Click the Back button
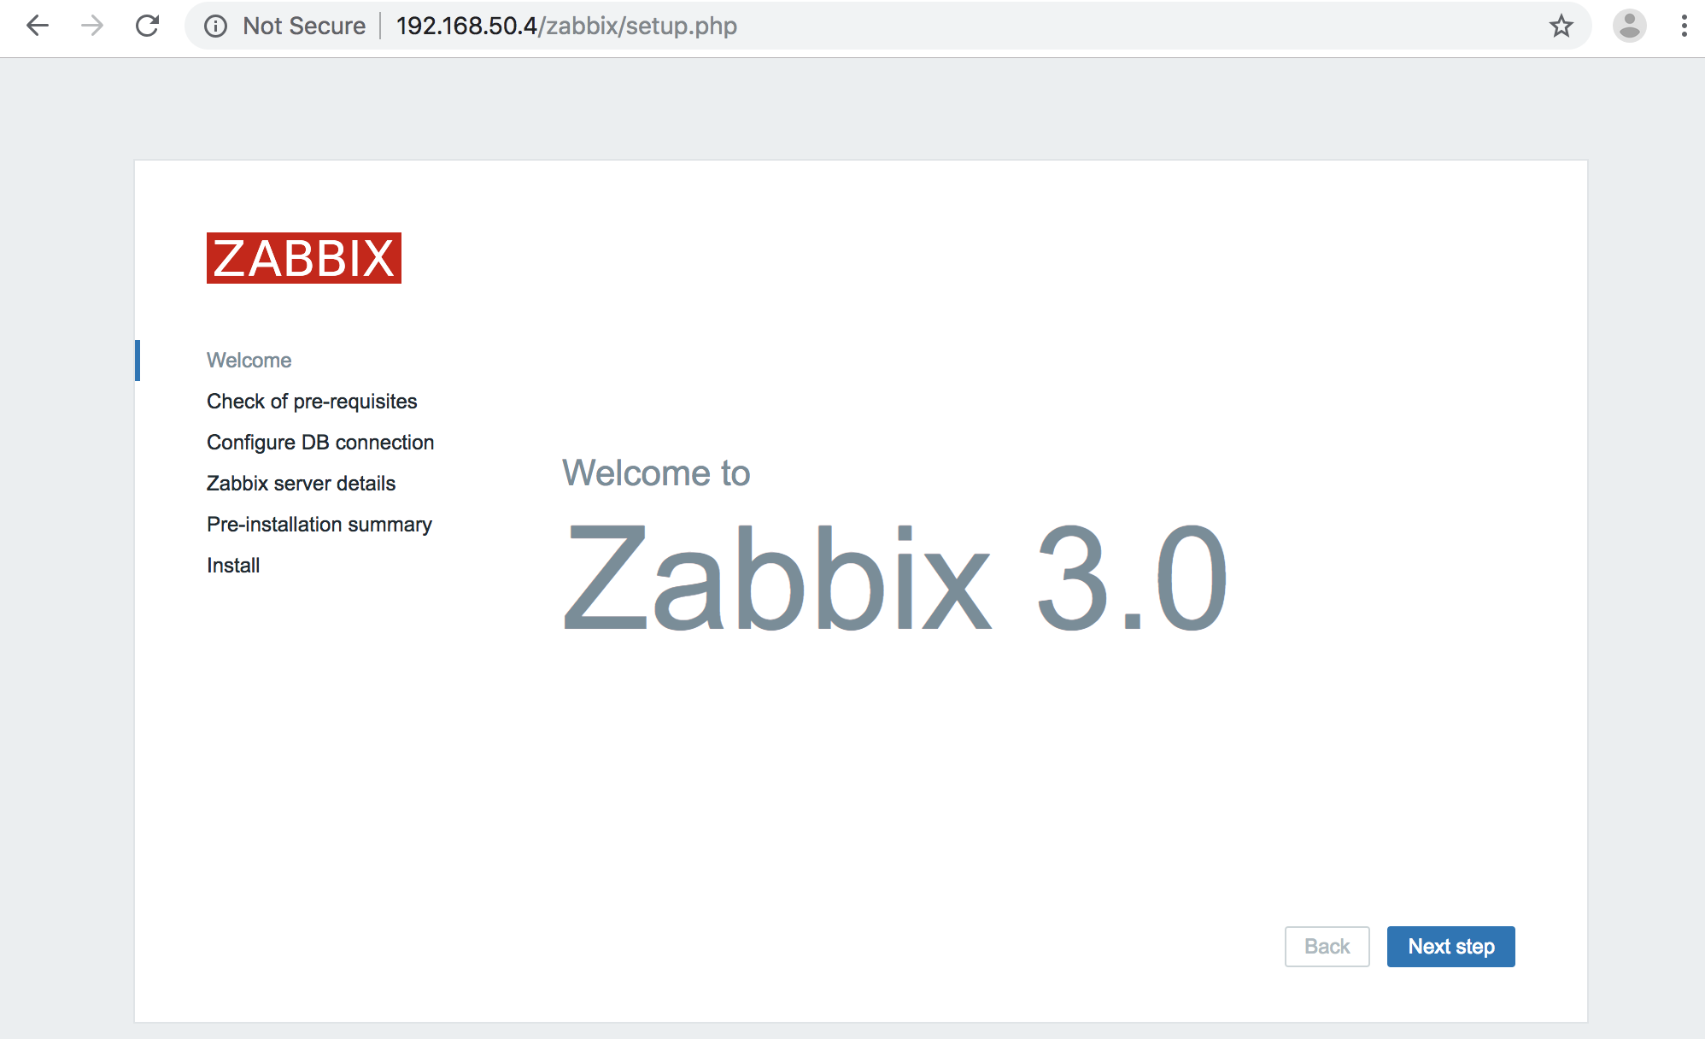This screenshot has height=1039, width=1705. point(1325,947)
